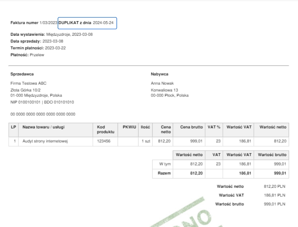Select the invoice number 1/03/2023
298x227 pixels.
48,23
